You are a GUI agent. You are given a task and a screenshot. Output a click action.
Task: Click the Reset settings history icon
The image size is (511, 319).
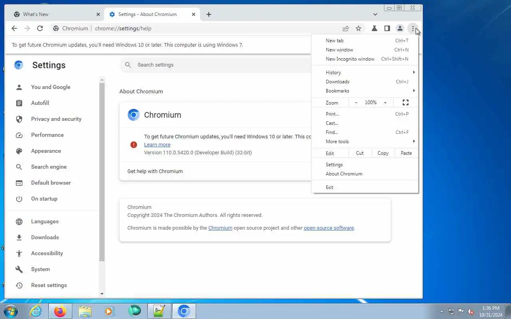click(x=19, y=285)
